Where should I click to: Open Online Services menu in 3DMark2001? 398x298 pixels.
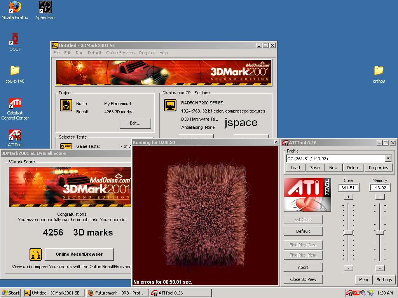(x=120, y=53)
